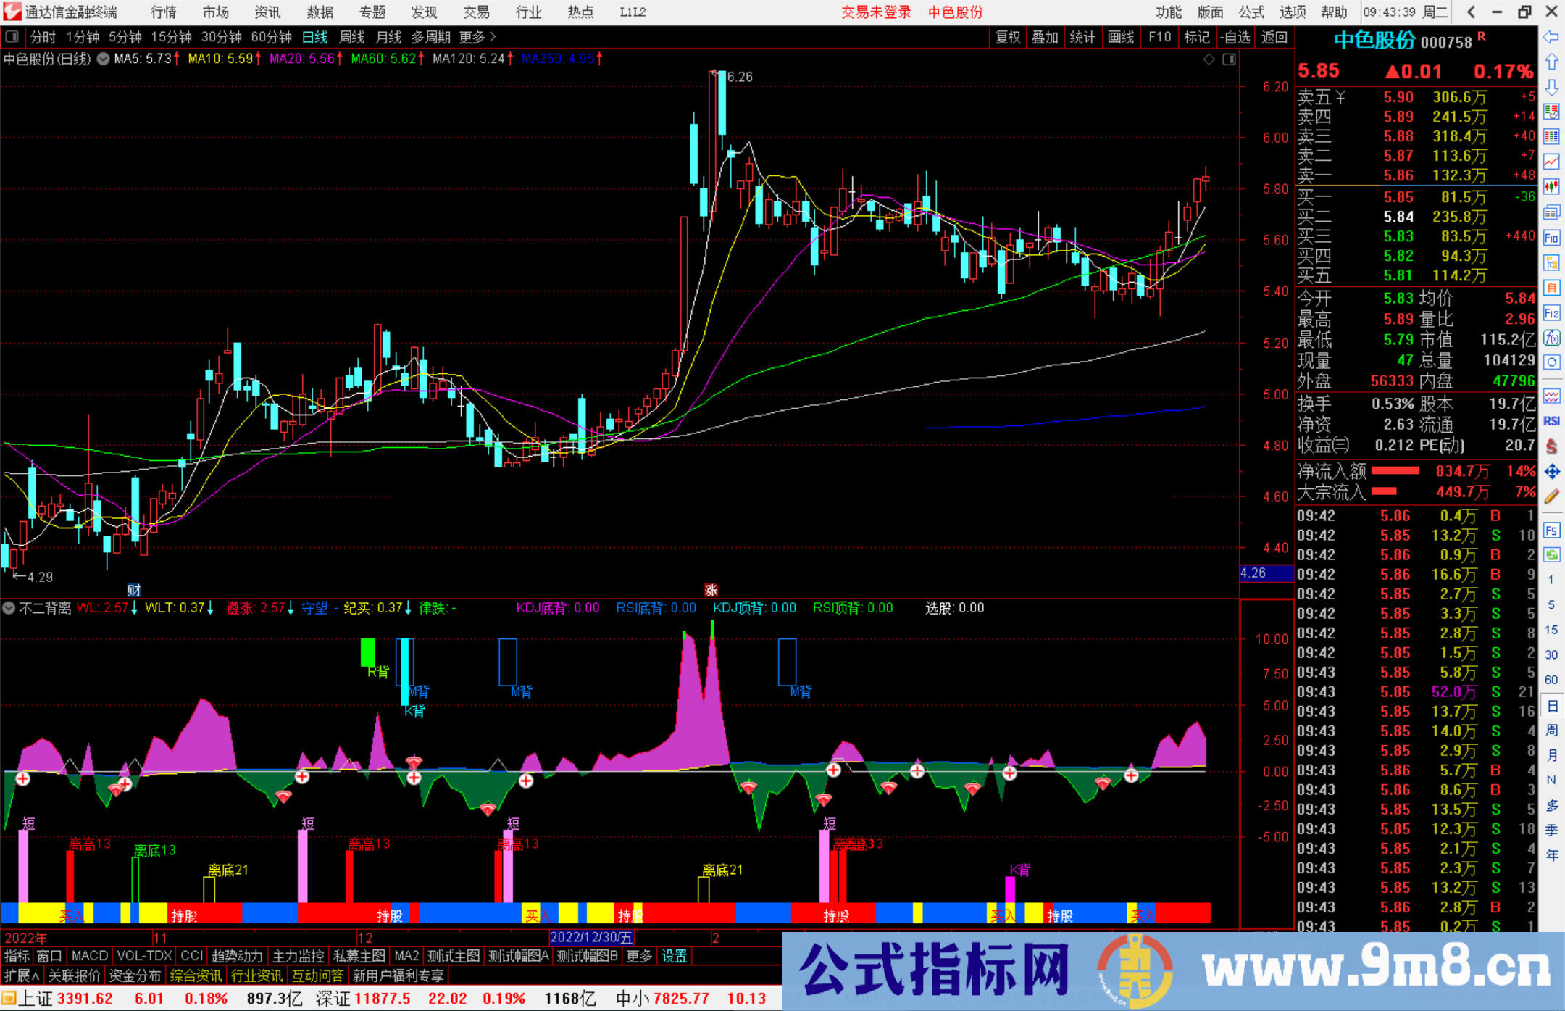Viewport: 1565px width, 1011px height.
Task: Click the circle icon in the right sidebar
Action: [1551, 362]
